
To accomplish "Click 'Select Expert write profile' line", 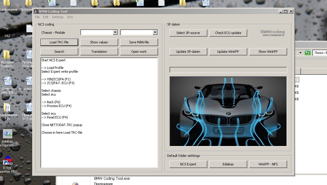I will 60,72.
